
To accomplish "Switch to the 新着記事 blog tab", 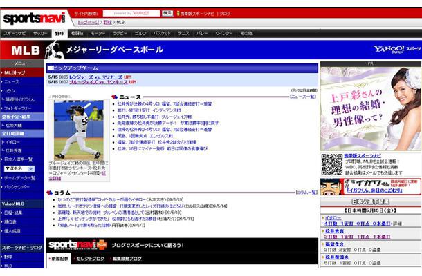I will 59,259.
